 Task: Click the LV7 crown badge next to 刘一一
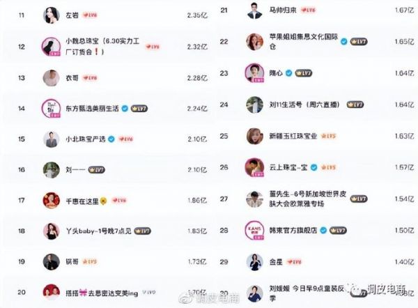tap(97, 169)
